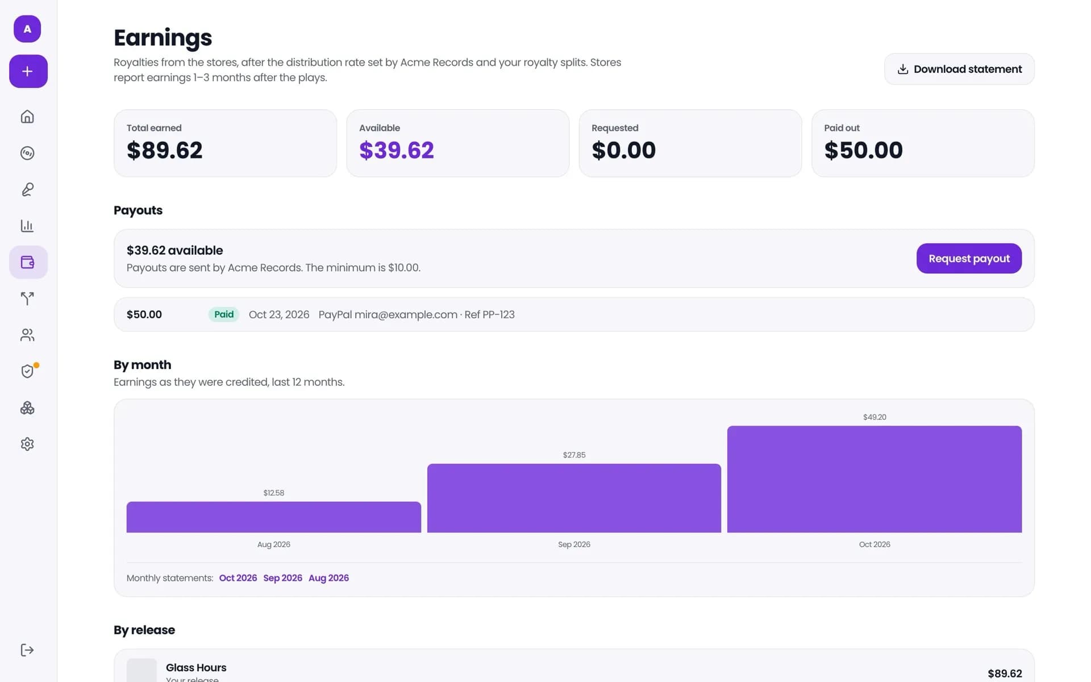
Task: Open the team members people icon
Action: [27, 335]
